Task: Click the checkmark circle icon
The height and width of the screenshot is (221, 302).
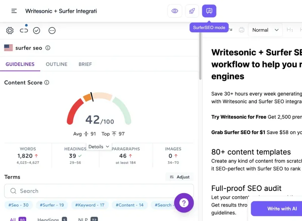Action: click(37, 30)
